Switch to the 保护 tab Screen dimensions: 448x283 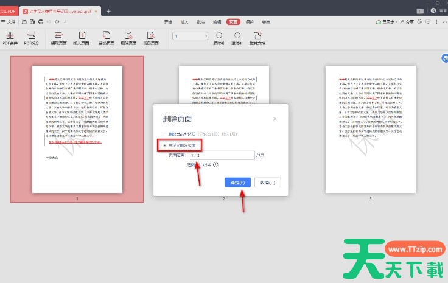tap(250, 22)
